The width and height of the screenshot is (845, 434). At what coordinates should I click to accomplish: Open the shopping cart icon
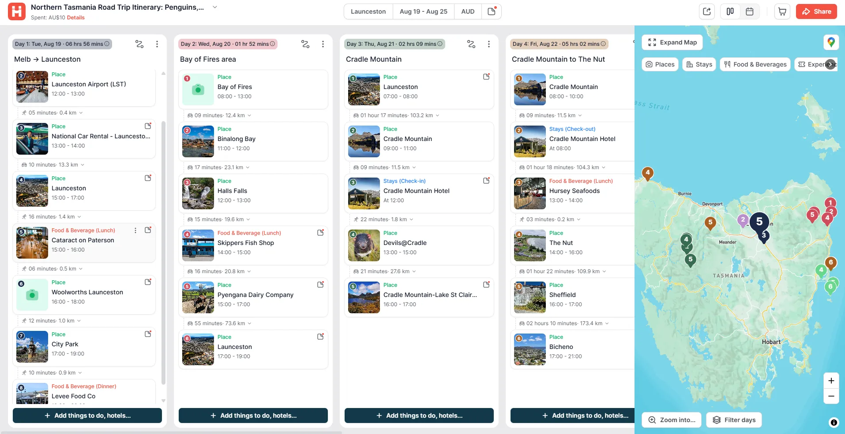click(x=782, y=11)
